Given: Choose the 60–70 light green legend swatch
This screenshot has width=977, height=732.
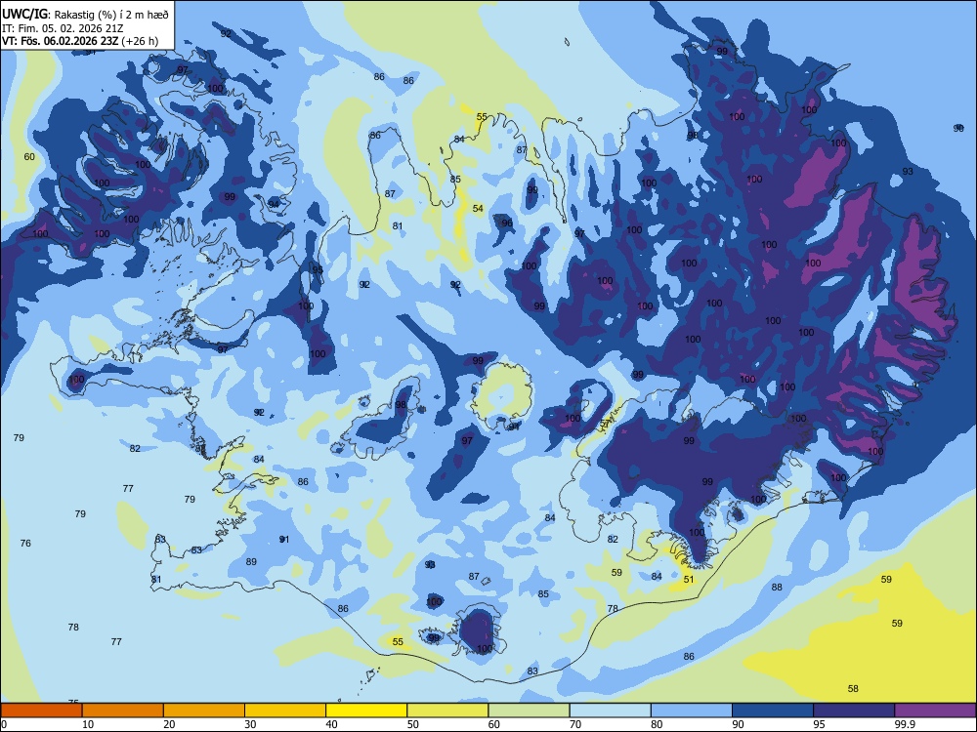Looking at the screenshot, I should (529, 711).
